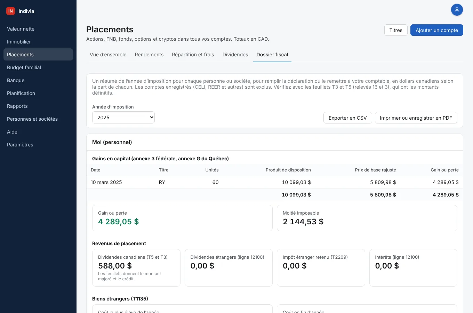Navigate to Banque in sidebar
This screenshot has width=473, height=313.
[38, 80]
